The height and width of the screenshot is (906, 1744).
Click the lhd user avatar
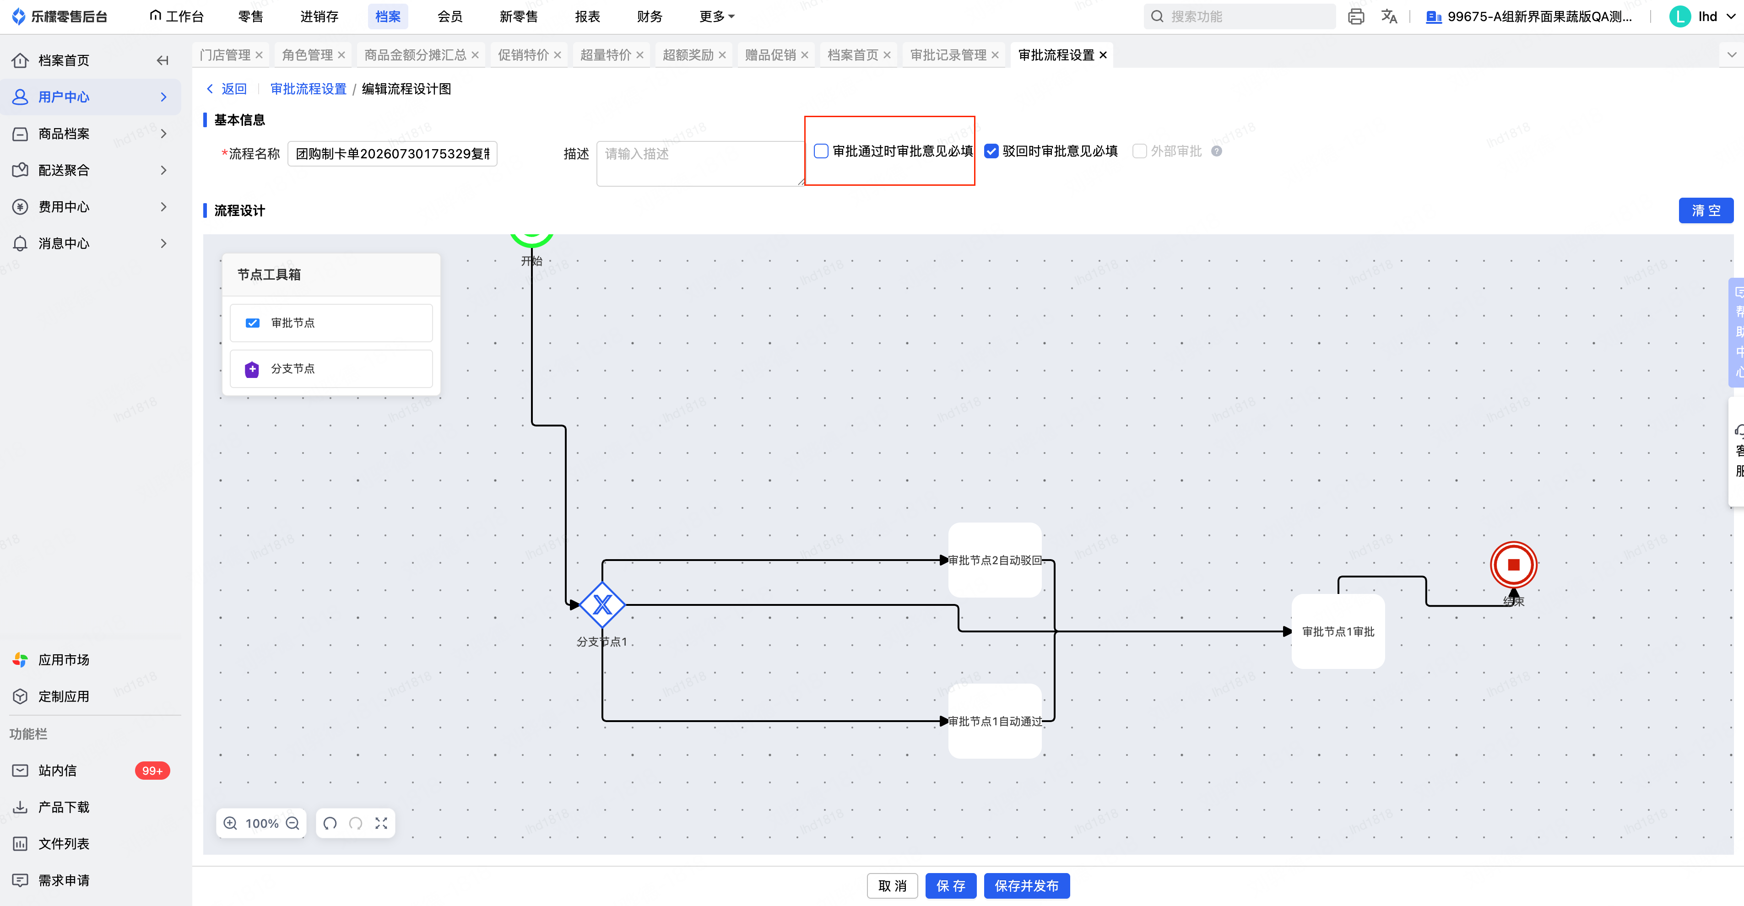[x=1679, y=16]
